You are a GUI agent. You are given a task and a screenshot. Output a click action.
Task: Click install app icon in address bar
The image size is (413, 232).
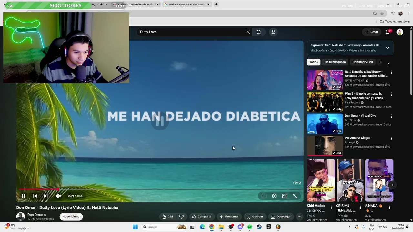pos(375,14)
